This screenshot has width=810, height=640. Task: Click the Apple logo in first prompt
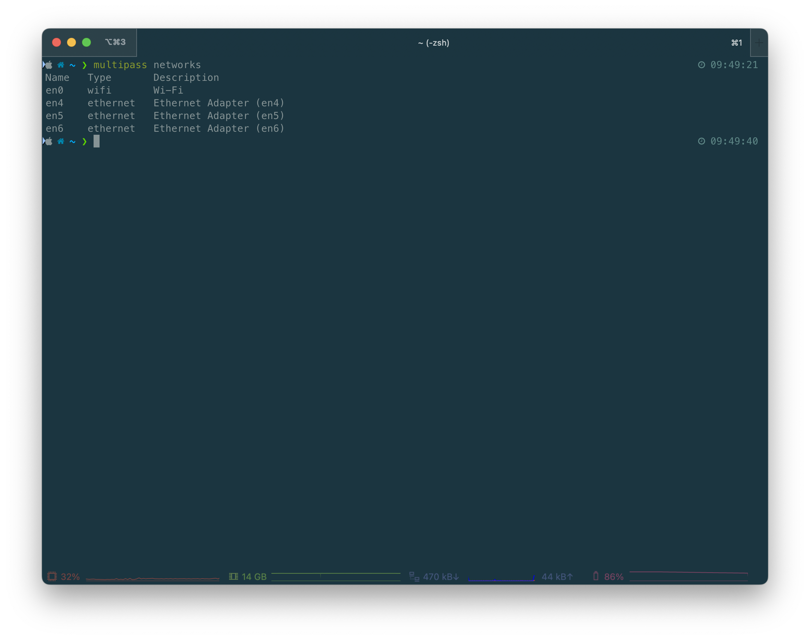(49, 65)
